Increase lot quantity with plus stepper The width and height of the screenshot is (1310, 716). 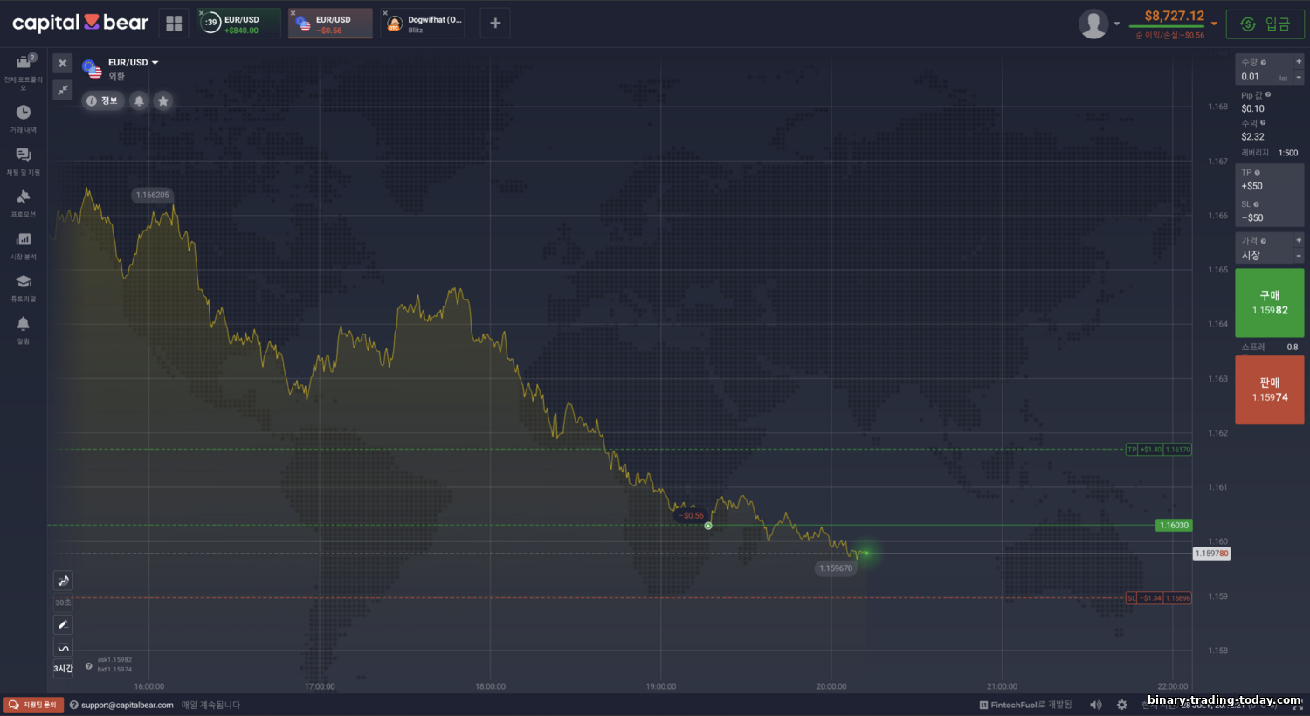(x=1299, y=62)
